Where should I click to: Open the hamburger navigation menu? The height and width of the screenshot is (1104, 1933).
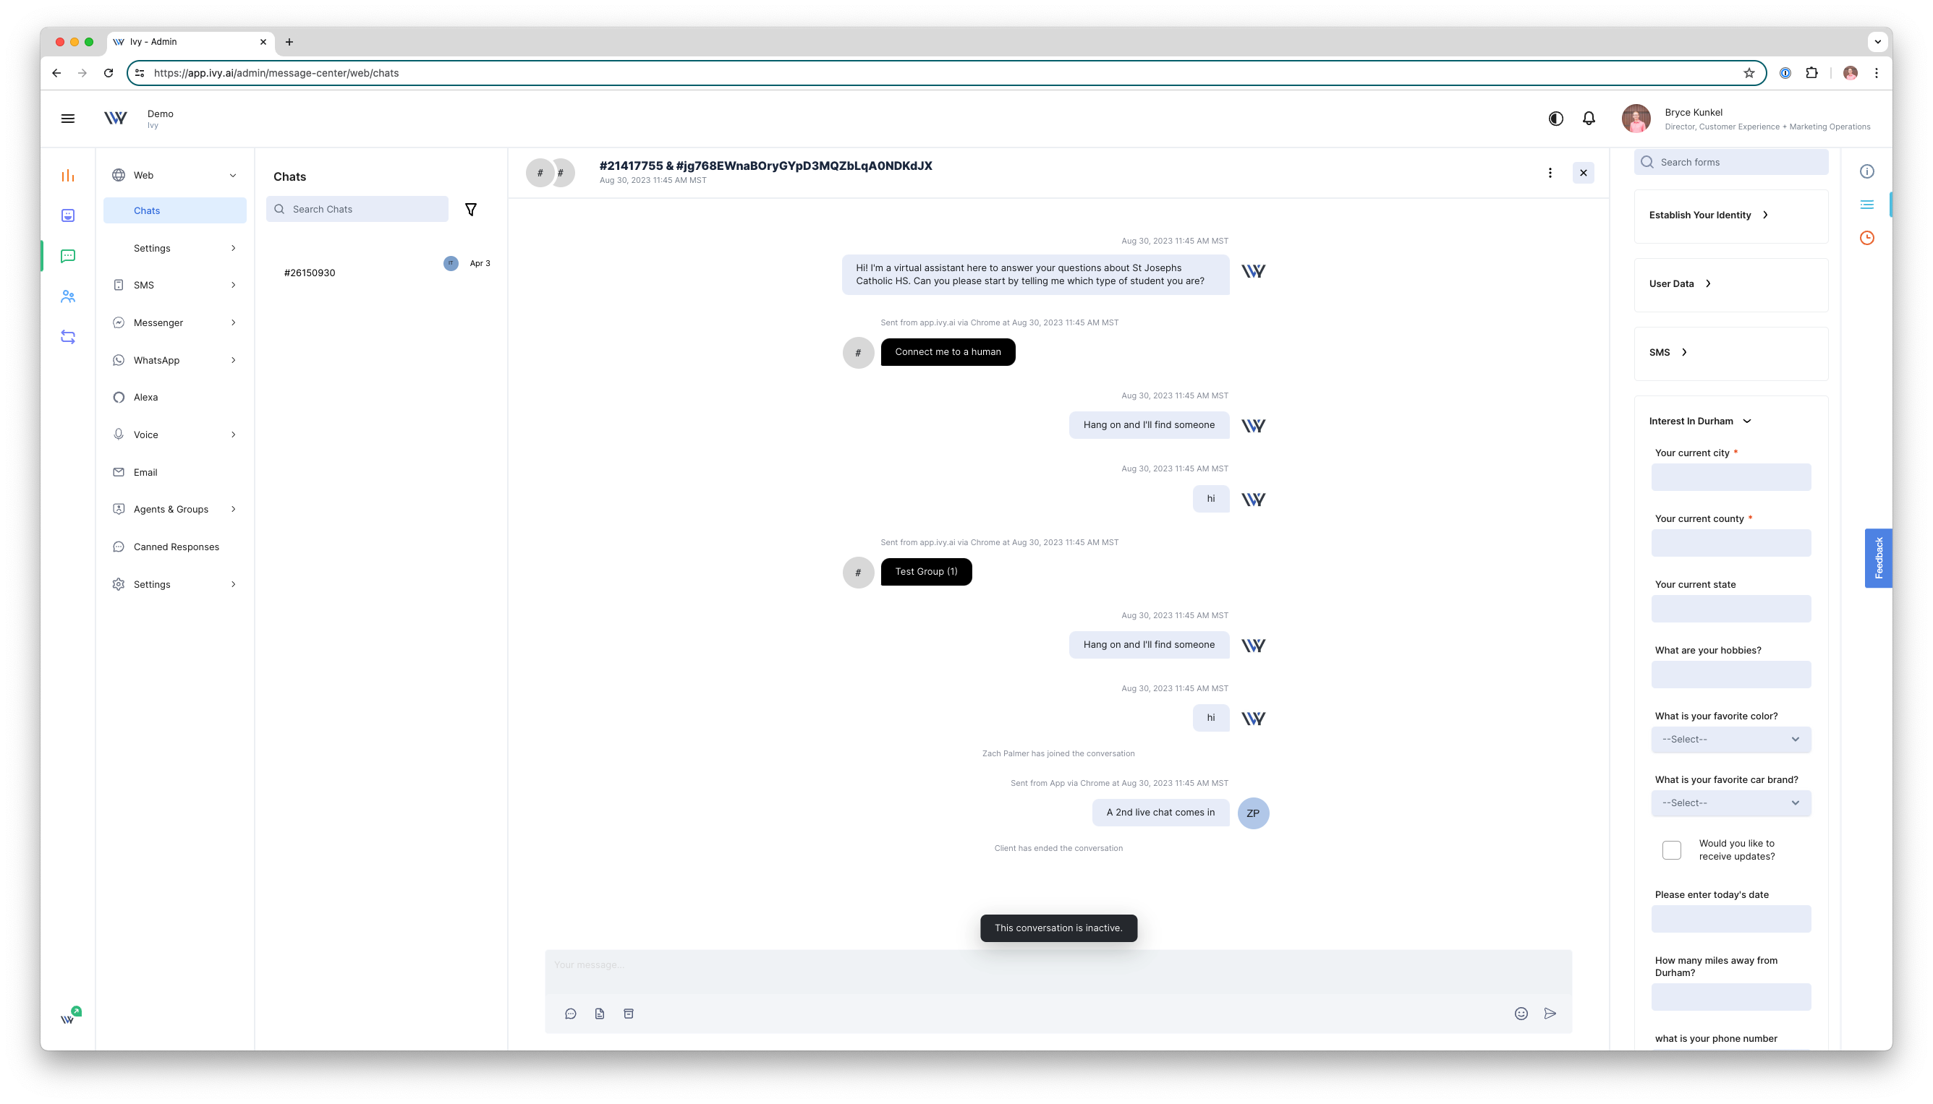pyautogui.click(x=67, y=119)
